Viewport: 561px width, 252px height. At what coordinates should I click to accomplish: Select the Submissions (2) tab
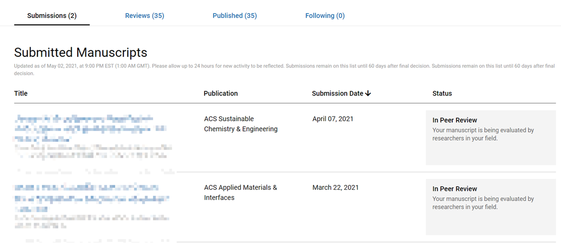tap(52, 16)
